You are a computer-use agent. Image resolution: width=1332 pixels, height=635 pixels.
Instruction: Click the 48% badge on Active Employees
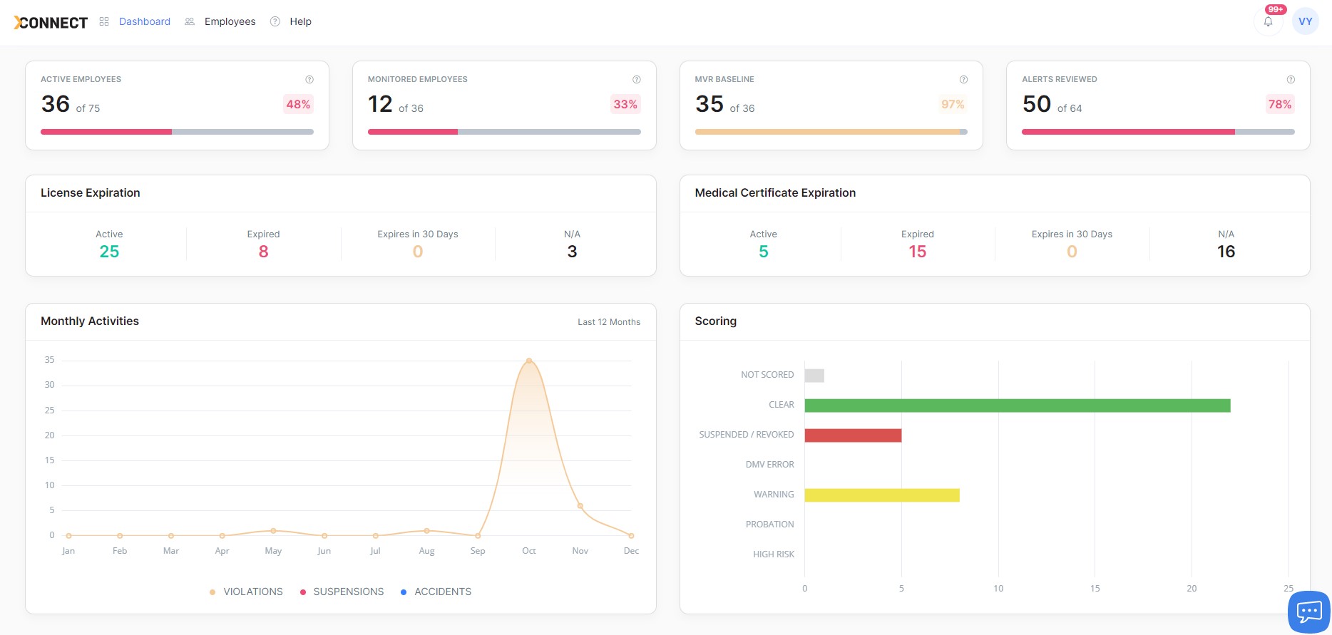298,104
